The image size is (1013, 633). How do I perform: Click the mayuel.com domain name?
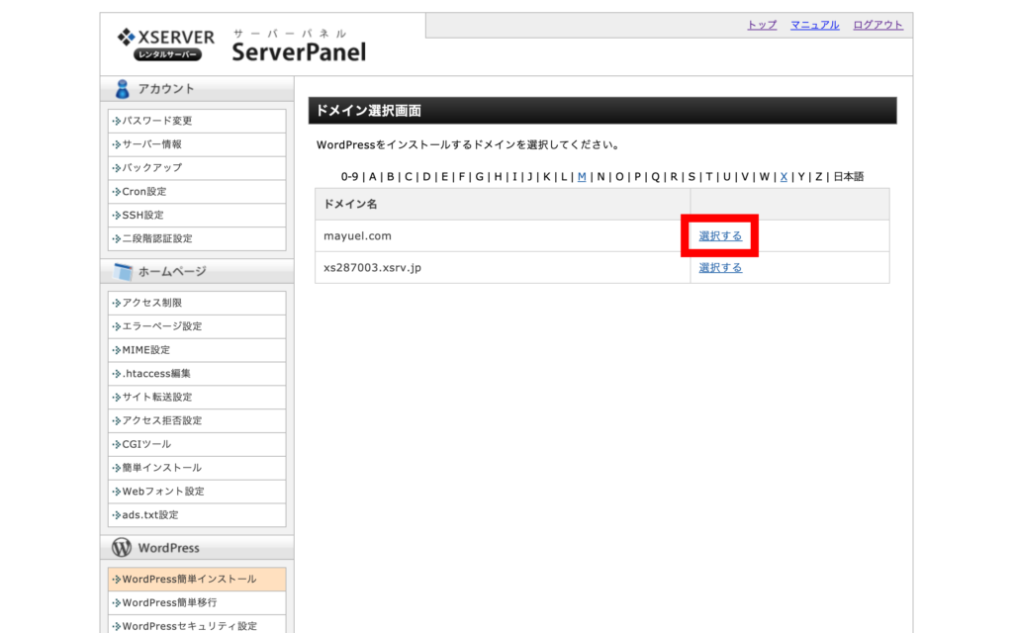pos(357,236)
